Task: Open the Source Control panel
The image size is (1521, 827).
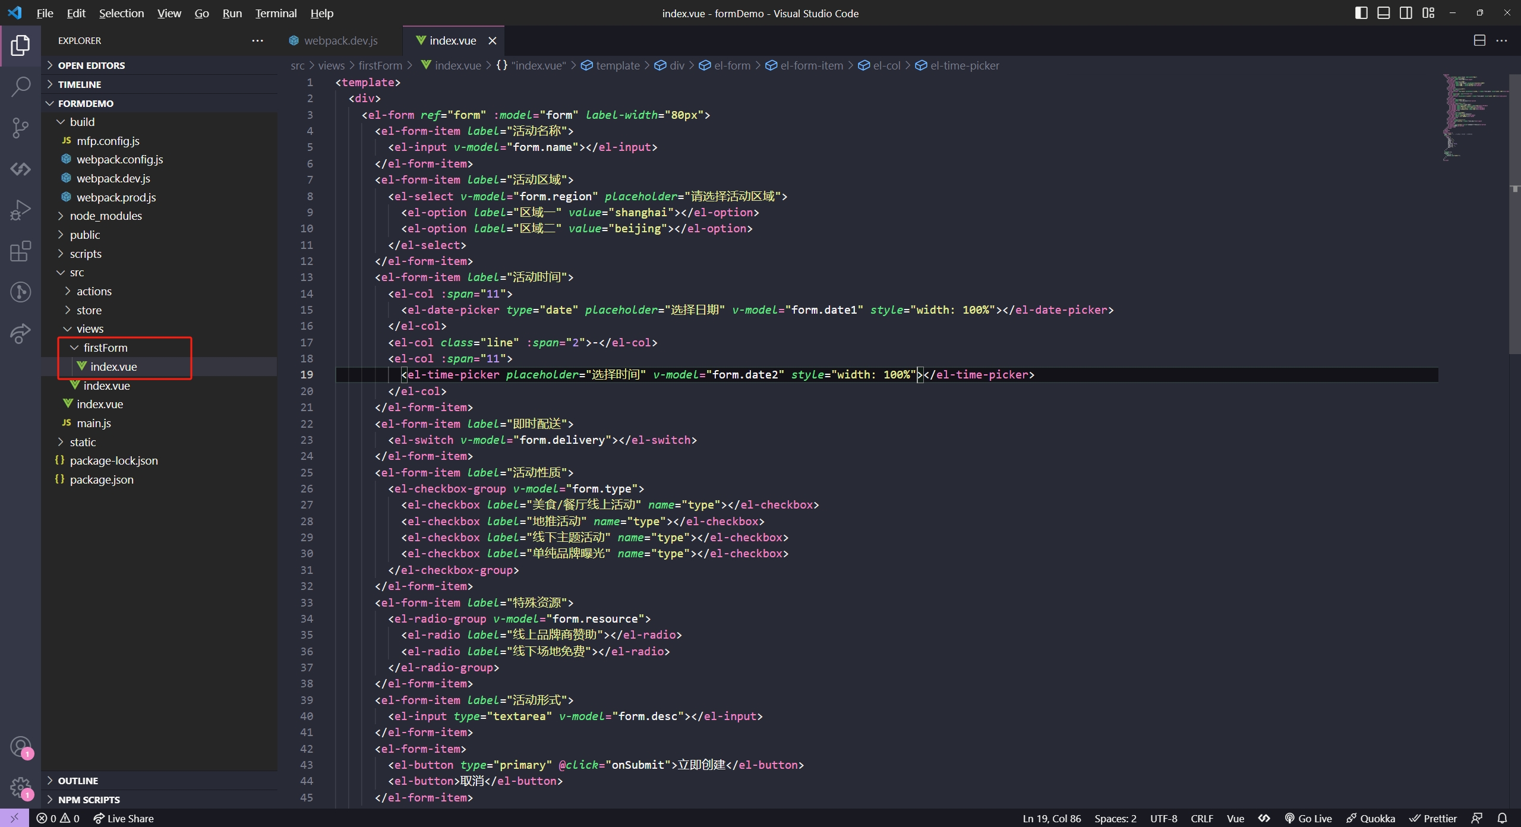Action: [x=21, y=128]
